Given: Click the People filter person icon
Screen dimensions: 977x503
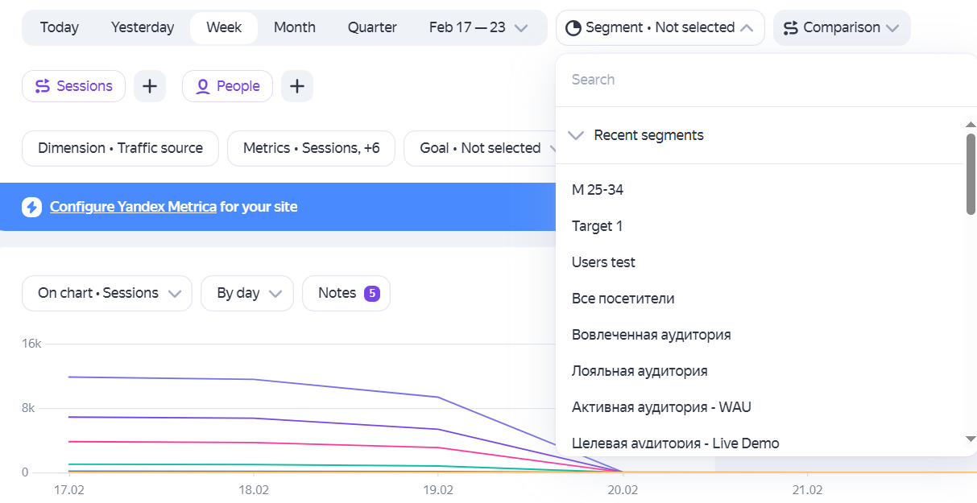Looking at the screenshot, I should pos(203,86).
